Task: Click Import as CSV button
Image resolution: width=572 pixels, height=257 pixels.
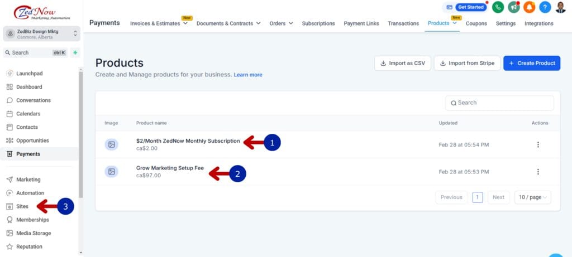Action: [x=403, y=63]
